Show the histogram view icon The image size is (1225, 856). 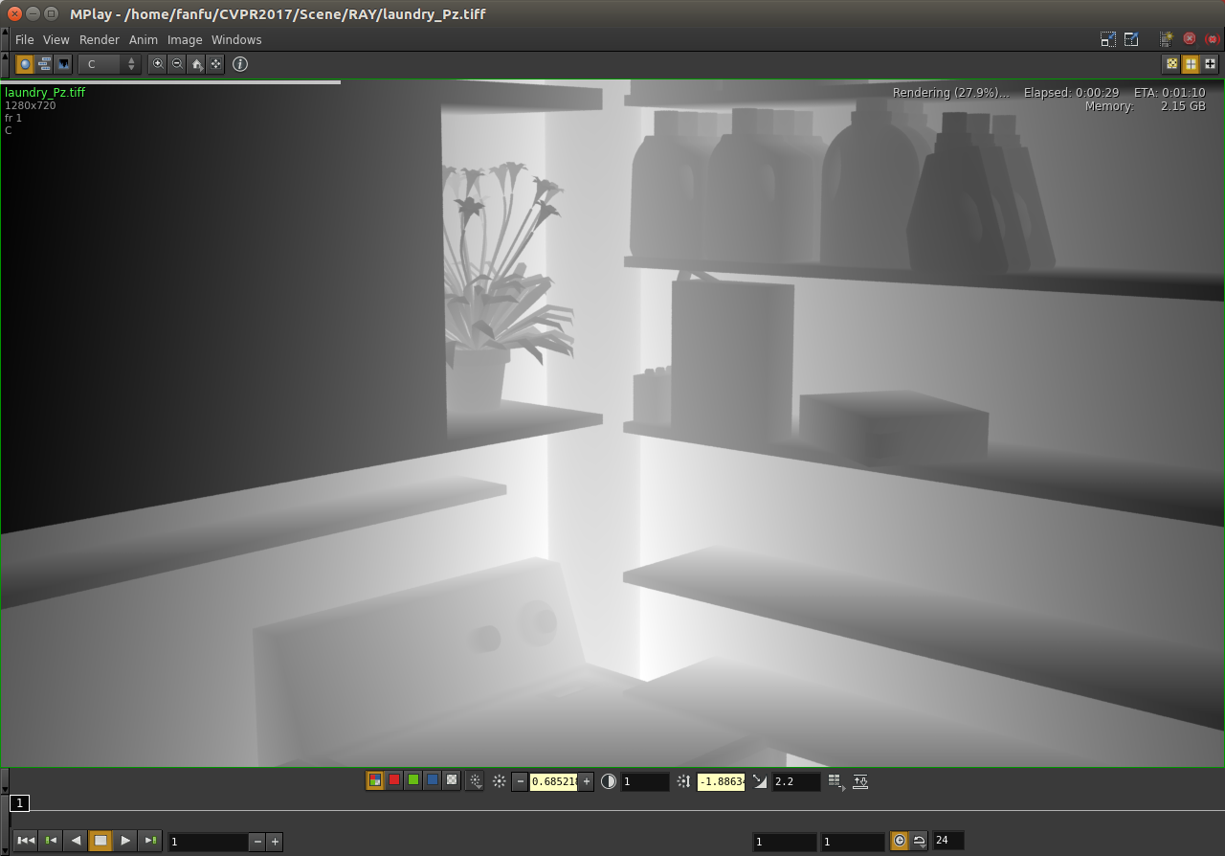click(63, 64)
